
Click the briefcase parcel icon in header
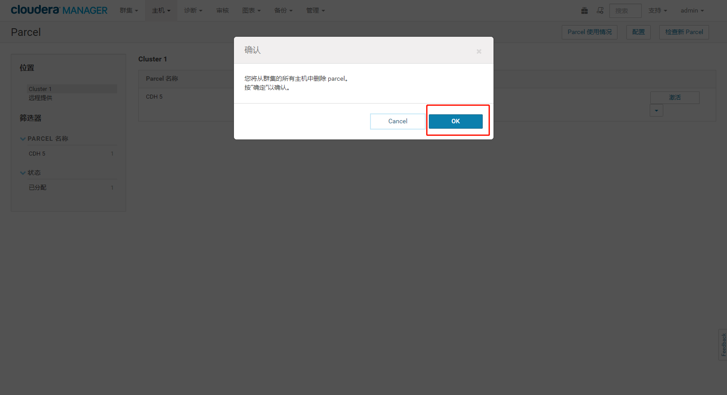coord(584,10)
